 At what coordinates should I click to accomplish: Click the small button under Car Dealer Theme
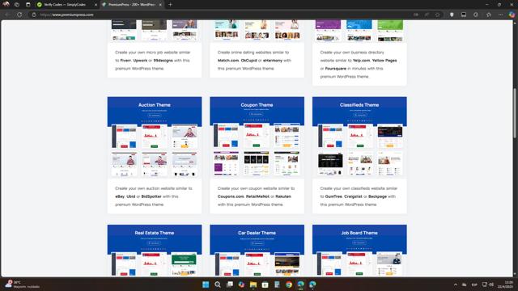257,243
